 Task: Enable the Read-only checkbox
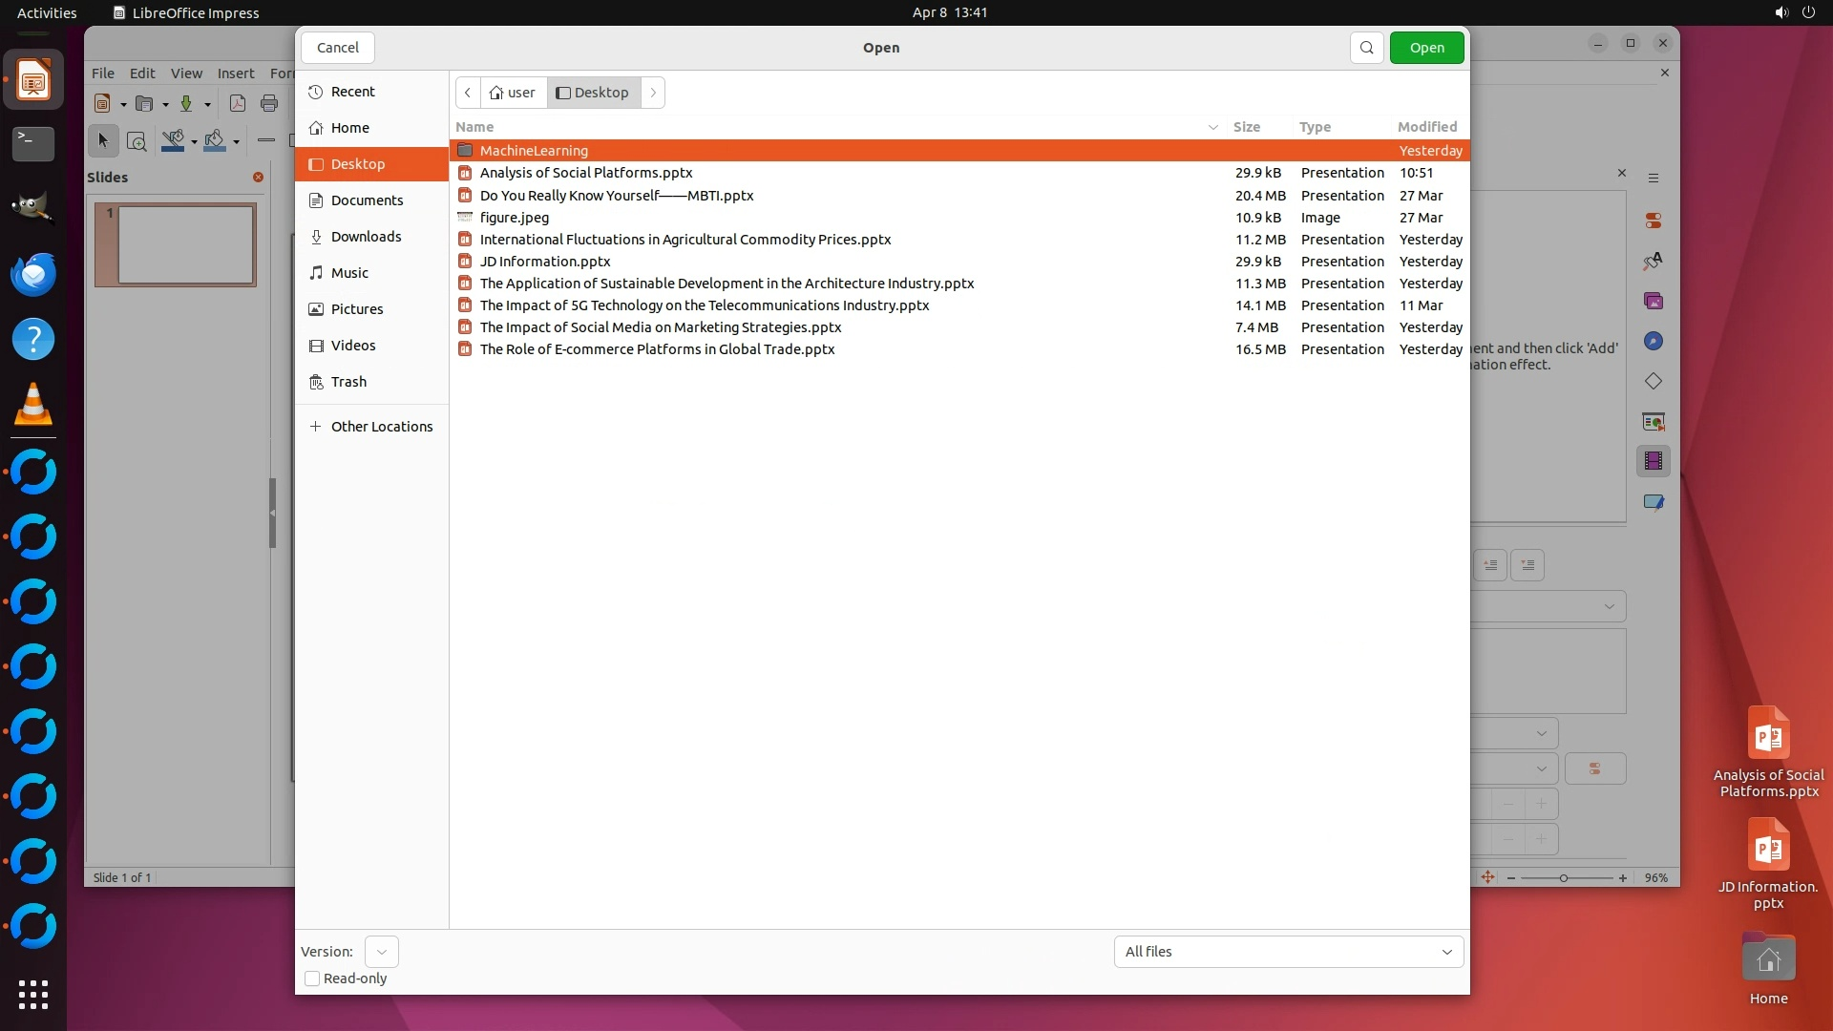point(312,978)
